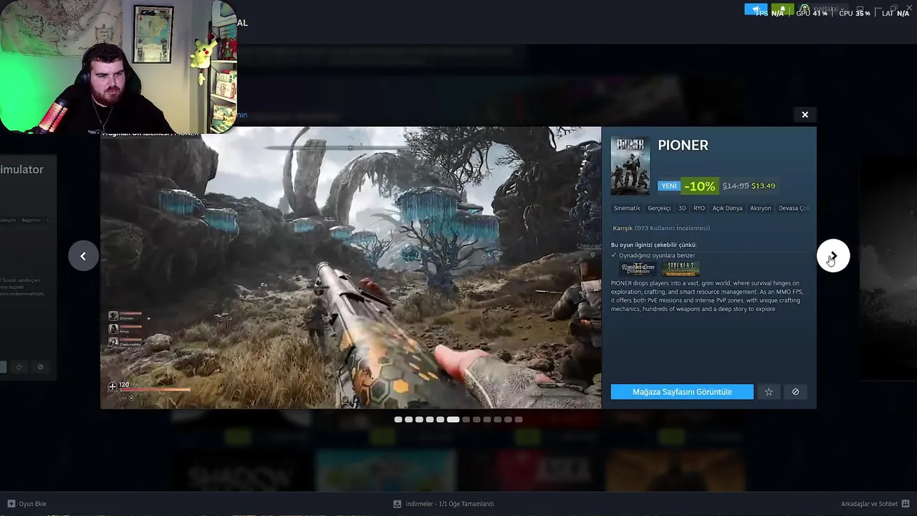This screenshot has height=516, width=917.
Task: Open the PIONER capsule cover image
Action: coord(630,166)
